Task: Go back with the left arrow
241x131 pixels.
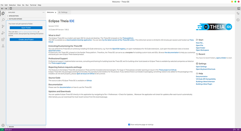Action: [2, 9]
